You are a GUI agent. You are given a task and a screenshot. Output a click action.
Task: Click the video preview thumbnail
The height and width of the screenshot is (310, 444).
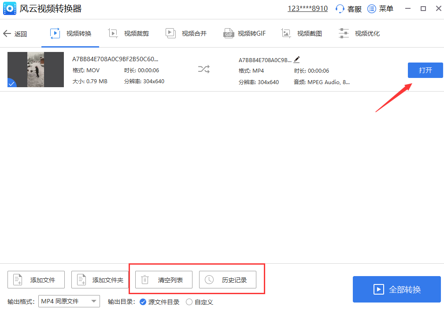tap(35, 70)
